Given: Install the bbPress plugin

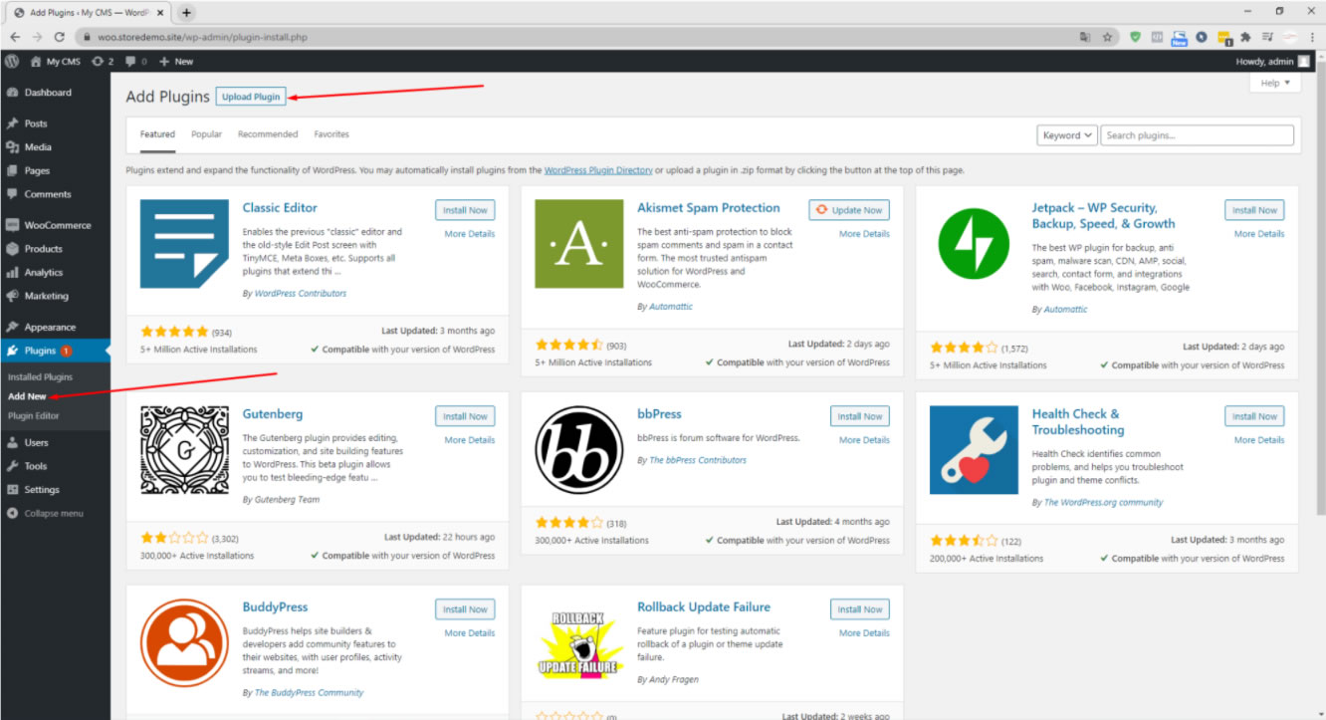Looking at the screenshot, I should click(x=860, y=416).
